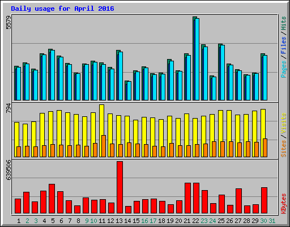290x227 pixels.
Task: Click day label 20 on the x-axis
Action: [x=178, y=221]
